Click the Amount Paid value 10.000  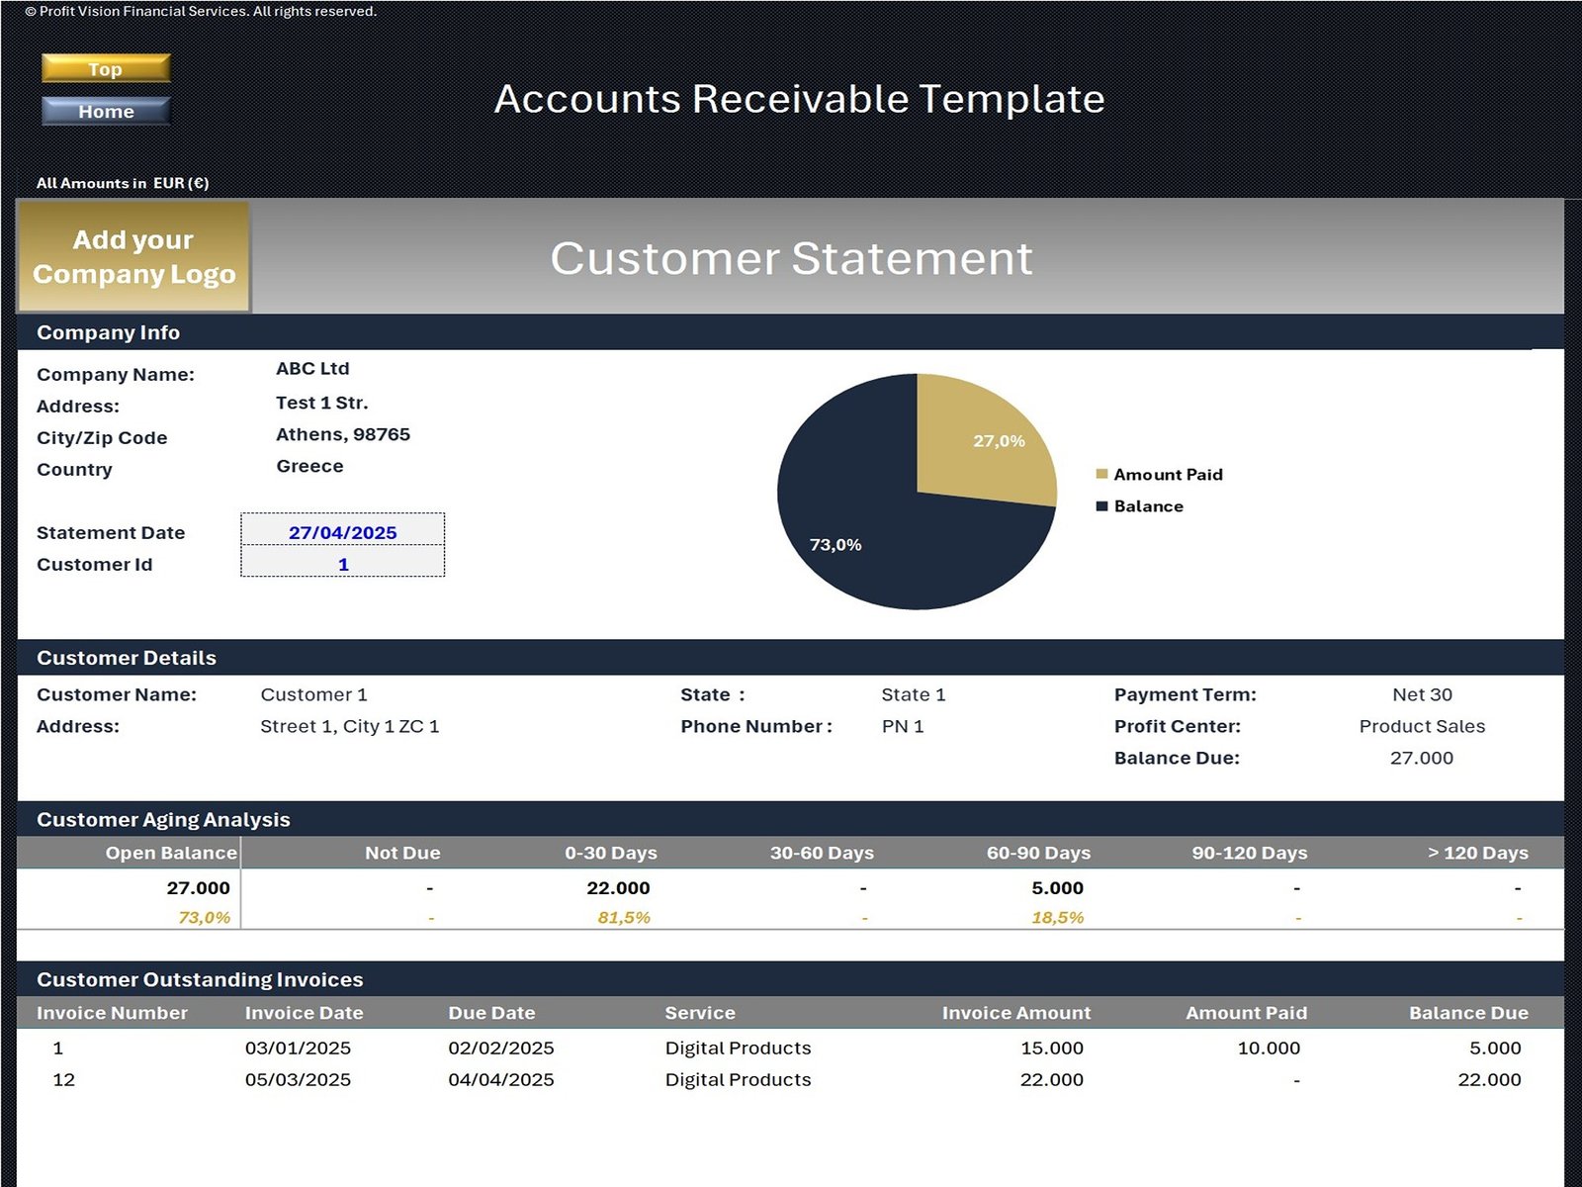click(1269, 1048)
